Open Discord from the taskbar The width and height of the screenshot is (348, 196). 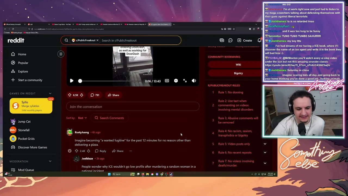click(x=157, y=174)
